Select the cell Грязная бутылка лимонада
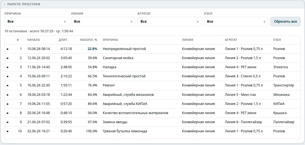 [125, 131]
